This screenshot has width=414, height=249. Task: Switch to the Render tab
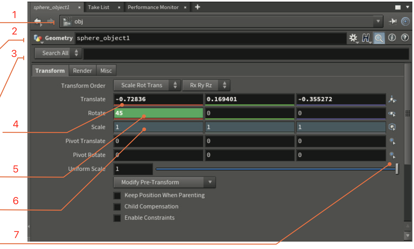tap(83, 71)
